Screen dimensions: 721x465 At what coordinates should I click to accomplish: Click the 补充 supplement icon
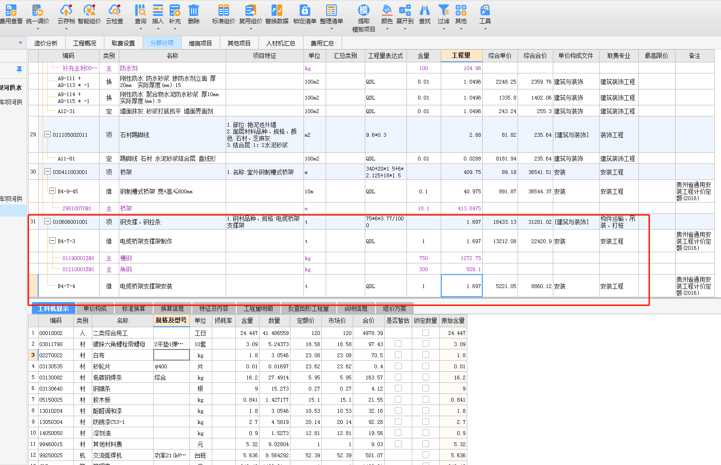point(175,10)
